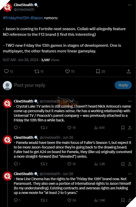
Task: Open more options menu on main tweet
Action: click(x=130, y=5)
